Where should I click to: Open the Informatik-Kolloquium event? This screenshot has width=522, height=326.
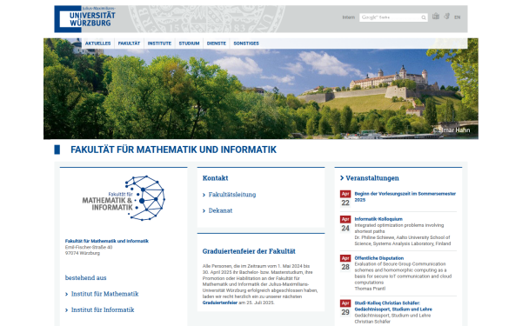pyautogui.click(x=378, y=219)
